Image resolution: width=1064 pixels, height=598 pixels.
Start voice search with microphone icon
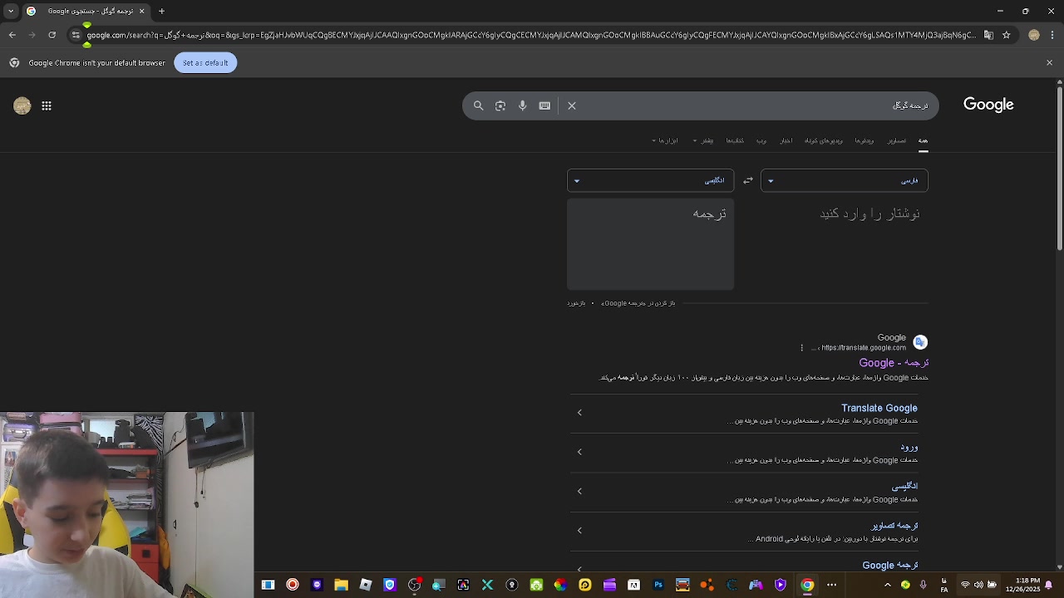522,105
